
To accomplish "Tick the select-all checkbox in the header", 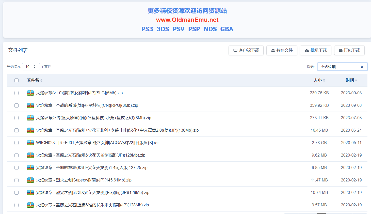I will (x=17, y=80).
